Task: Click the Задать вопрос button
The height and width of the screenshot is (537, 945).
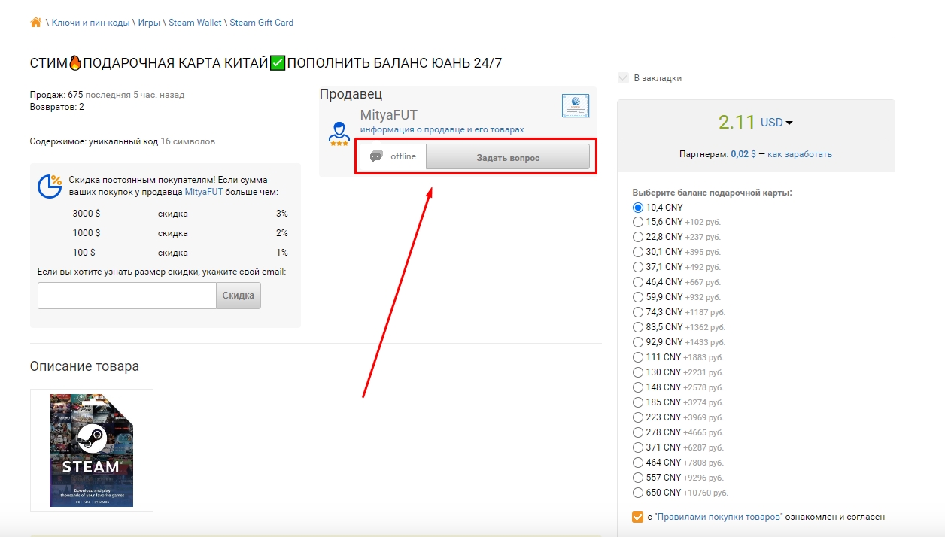Action: tap(508, 157)
